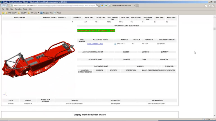This screenshot has width=216, height=121.
Task: Click the info icon beside 0115331-13
Action: pos(115,44)
